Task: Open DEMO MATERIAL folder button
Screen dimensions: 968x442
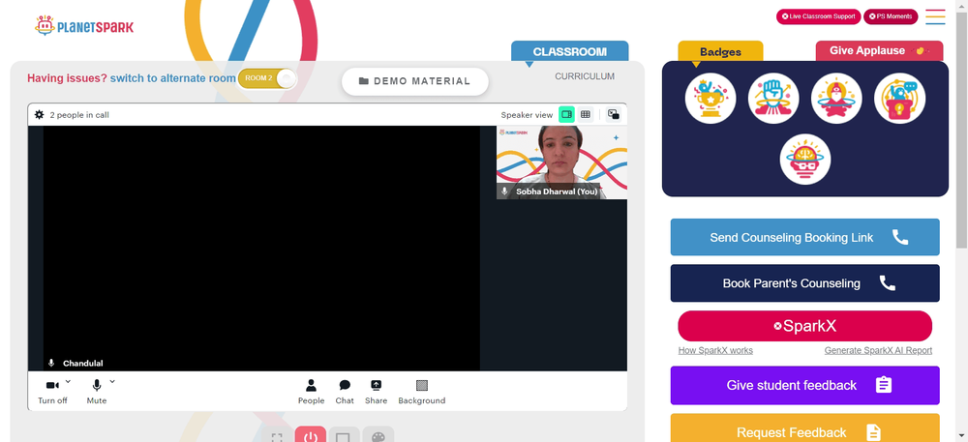Action: pyautogui.click(x=415, y=81)
